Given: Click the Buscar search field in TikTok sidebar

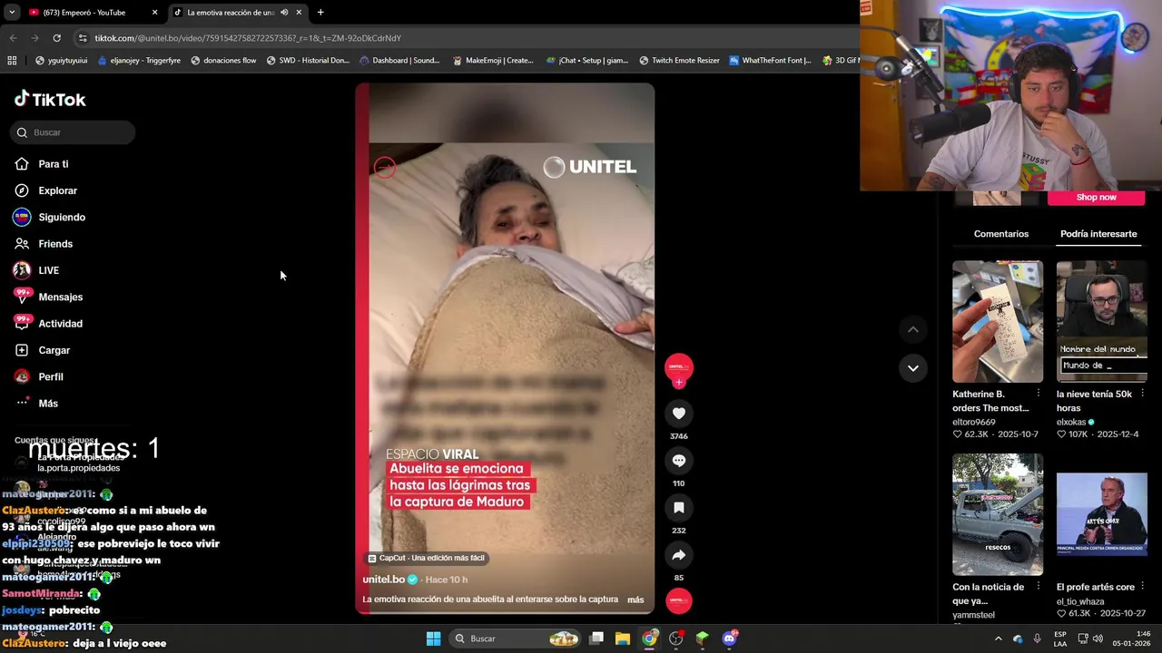Looking at the screenshot, I should click(73, 132).
